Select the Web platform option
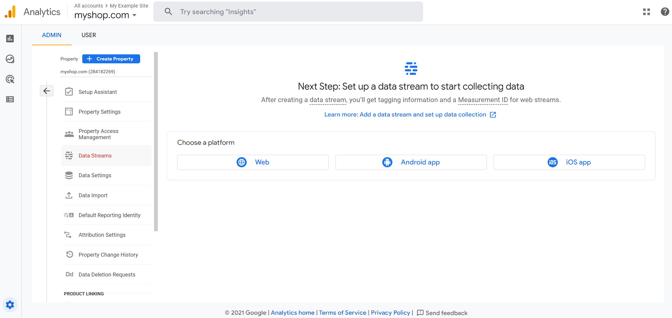The image size is (672, 318). click(253, 162)
